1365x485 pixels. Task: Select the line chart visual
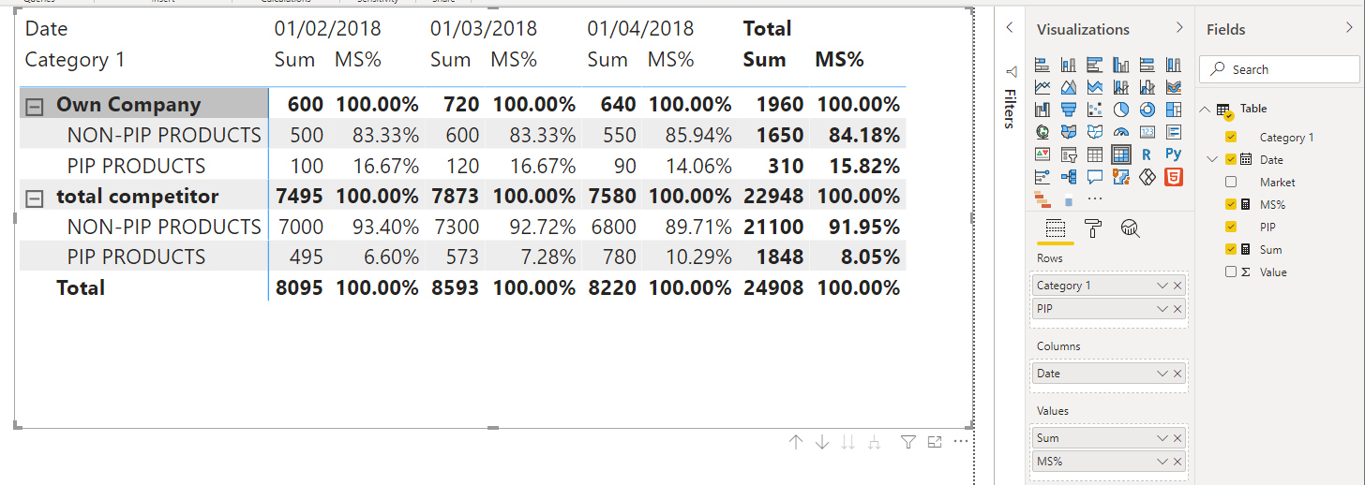click(x=1042, y=87)
